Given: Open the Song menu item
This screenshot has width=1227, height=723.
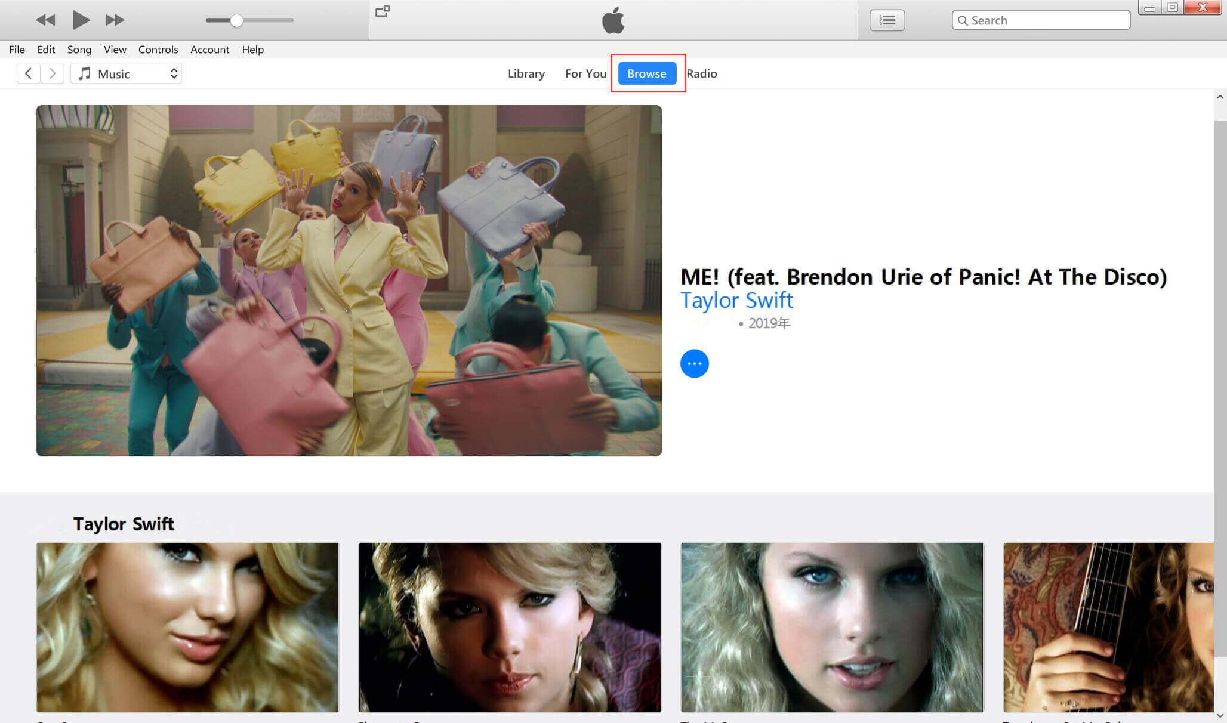Looking at the screenshot, I should 79,49.
